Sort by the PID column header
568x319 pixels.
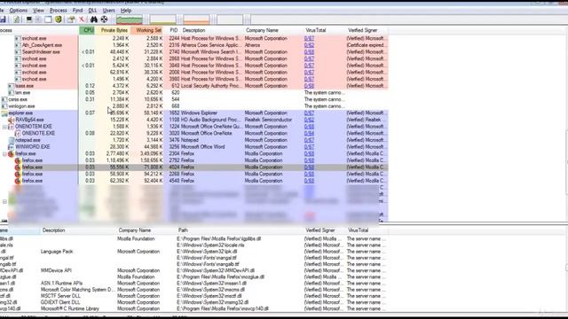click(173, 30)
